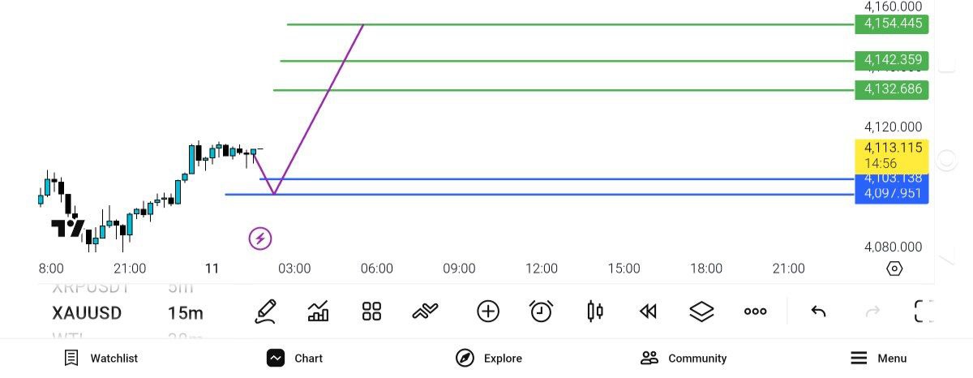
Task: Tap the XAUUSD symbol name
Action: [x=87, y=313]
